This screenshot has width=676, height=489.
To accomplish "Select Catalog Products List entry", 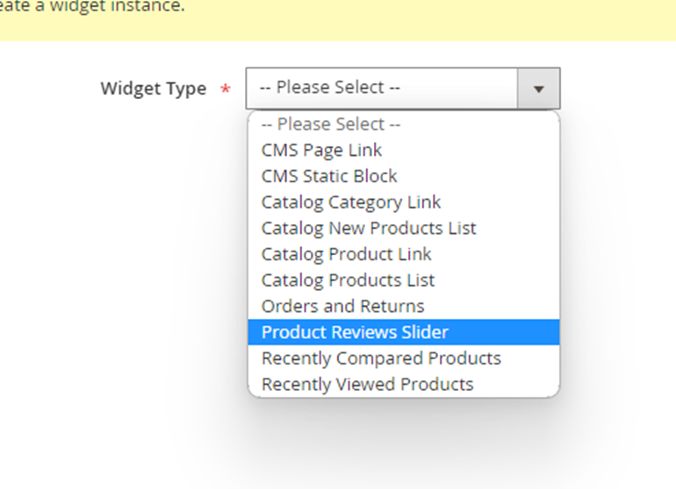I will 348,280.
